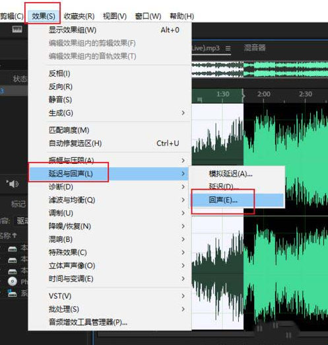This screenshot has height=345, width=328.
Task: Select 回声(E)... from submenu
Action: coord(238,200)
